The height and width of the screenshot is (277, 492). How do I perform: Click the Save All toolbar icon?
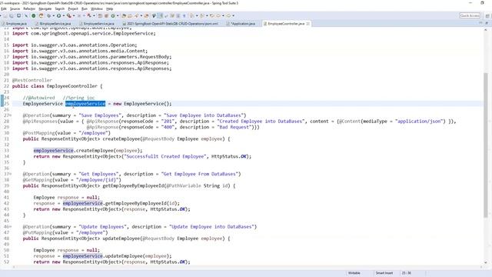click(12, 15)
